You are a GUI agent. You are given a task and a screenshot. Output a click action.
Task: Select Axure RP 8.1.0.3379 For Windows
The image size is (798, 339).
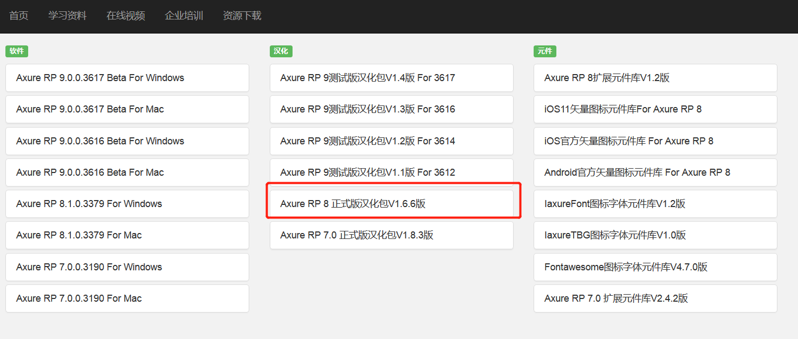tap(127, 204)
